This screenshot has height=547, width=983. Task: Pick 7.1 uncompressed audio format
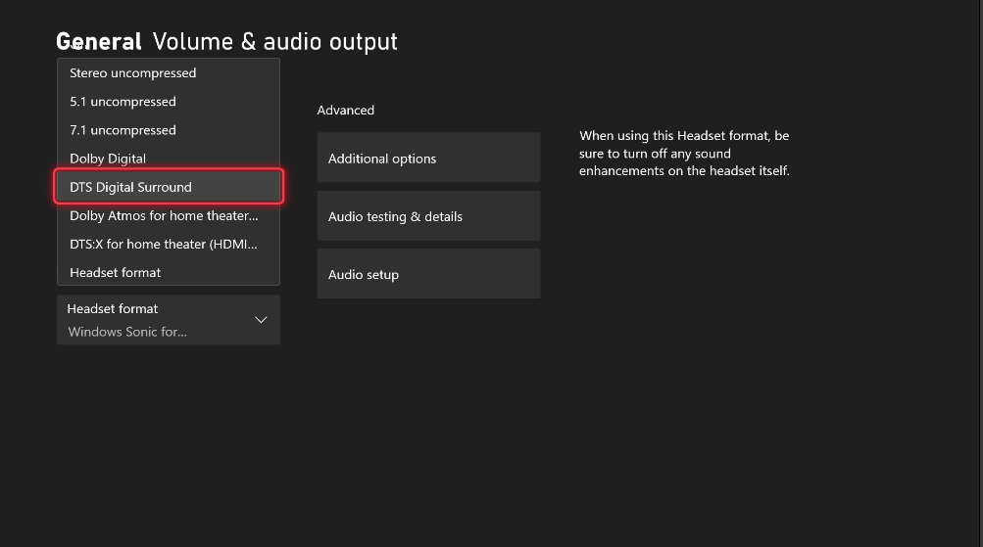(x=123, y=130)
